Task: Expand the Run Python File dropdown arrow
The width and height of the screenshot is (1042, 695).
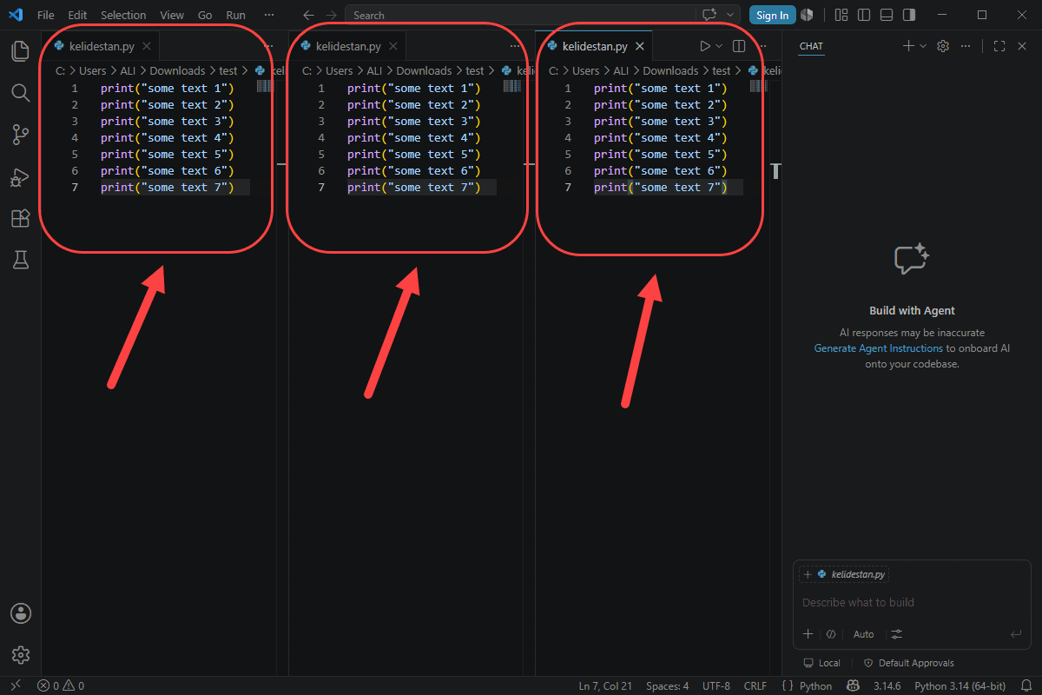Action: (x=719, y=46)
